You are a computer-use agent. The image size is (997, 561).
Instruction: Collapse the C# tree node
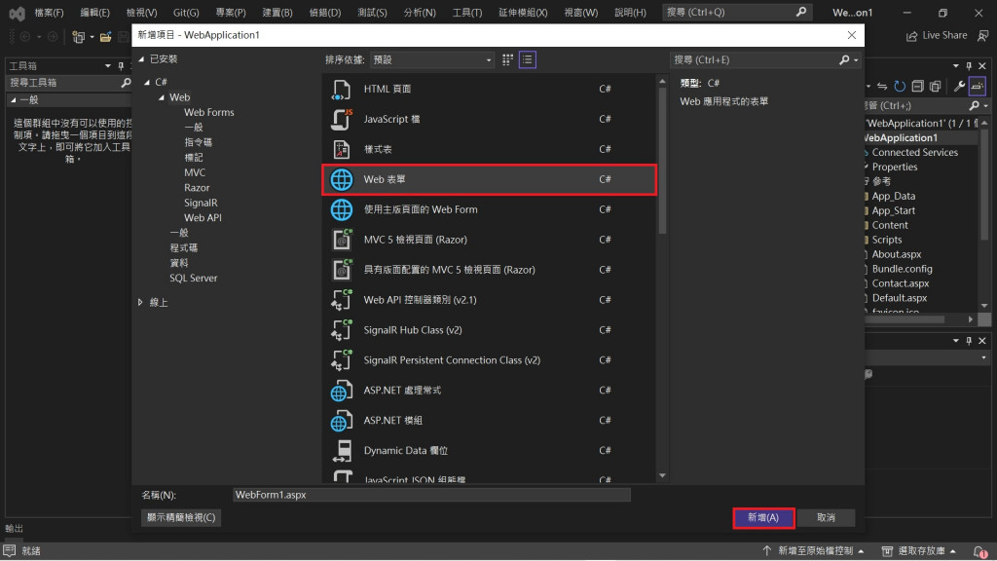tap(147, 82)
